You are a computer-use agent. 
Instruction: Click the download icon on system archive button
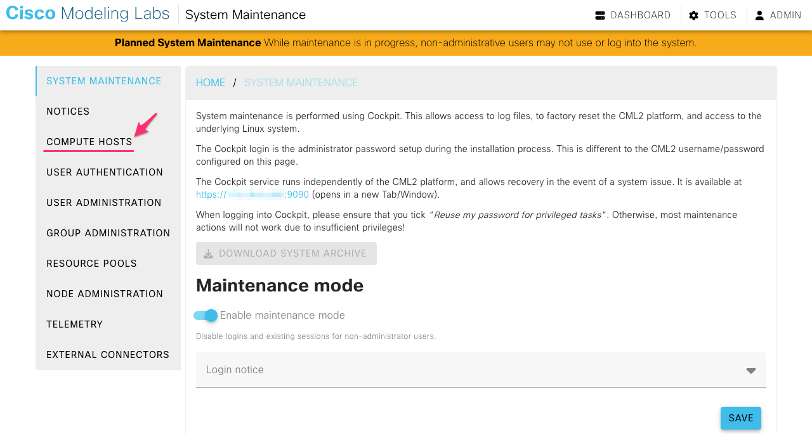(x=208, y=253)
